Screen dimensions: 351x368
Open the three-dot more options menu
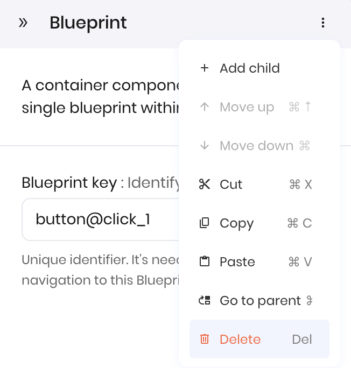323,23
